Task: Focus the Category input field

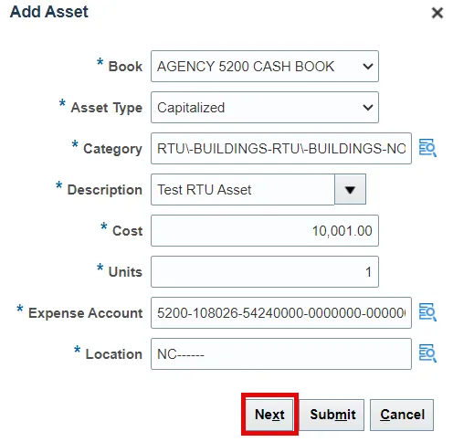Action: pyautogui.click(x=281, y=149)
